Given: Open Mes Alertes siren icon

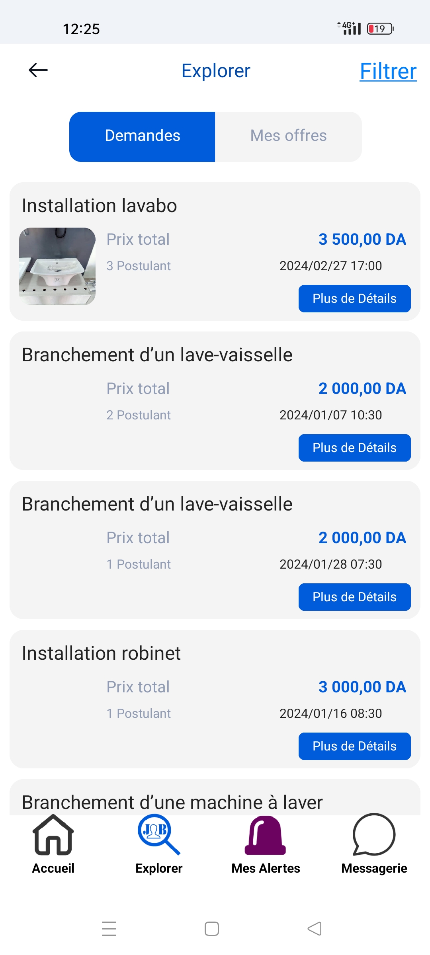Looking at the screenshot, I should (266, 835).
